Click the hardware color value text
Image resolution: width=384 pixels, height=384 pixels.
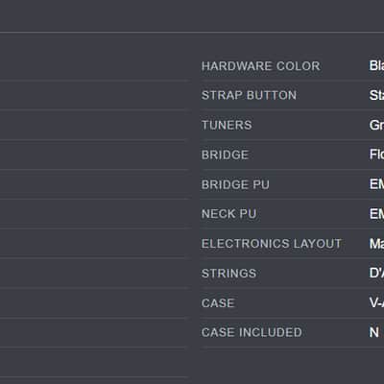tap(376, 65)
